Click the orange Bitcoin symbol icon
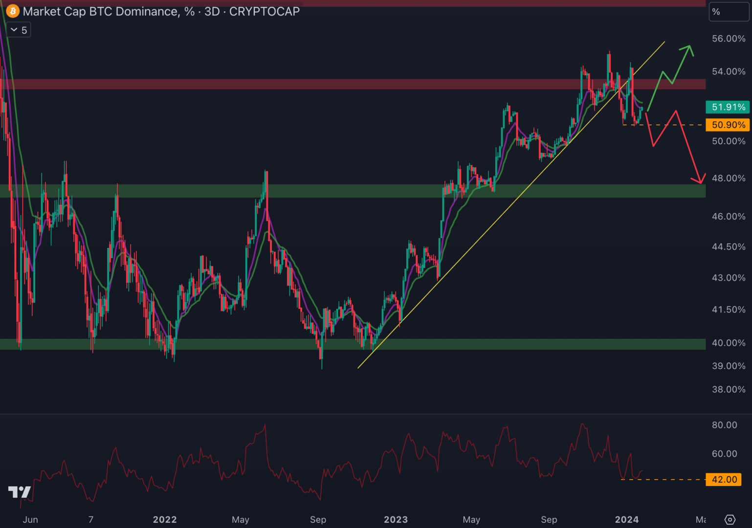Screen dimensions: 752x528 [x=13, y=11]
